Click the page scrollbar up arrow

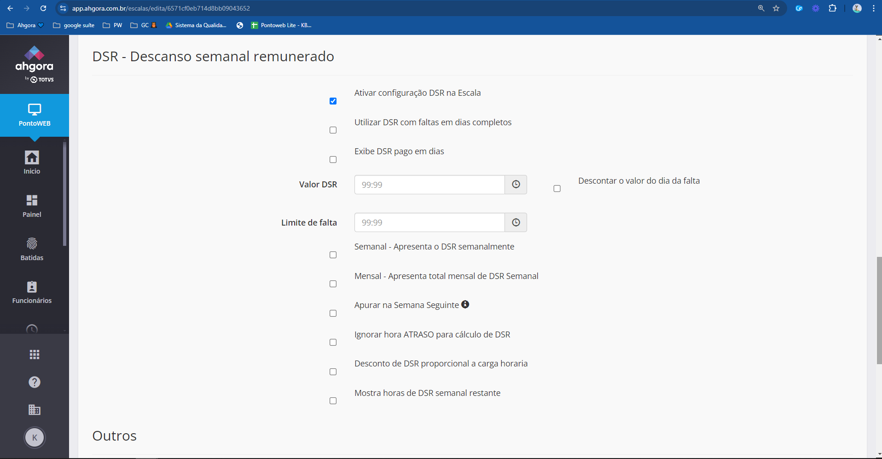pyautogui.click(x=879, y=39)
